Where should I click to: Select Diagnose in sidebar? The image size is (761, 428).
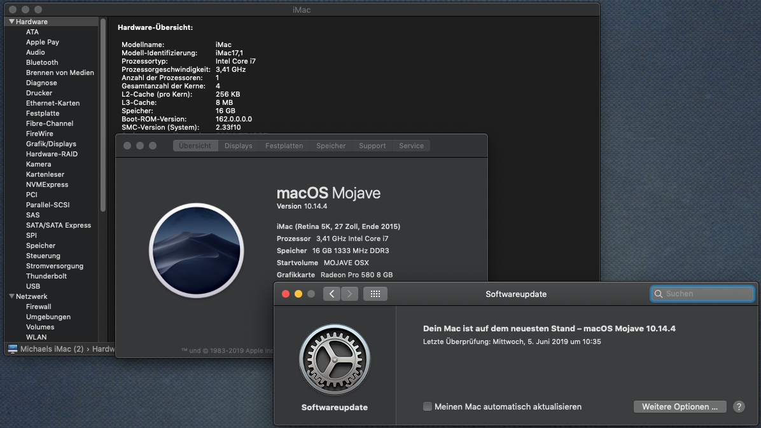(41, 83)
